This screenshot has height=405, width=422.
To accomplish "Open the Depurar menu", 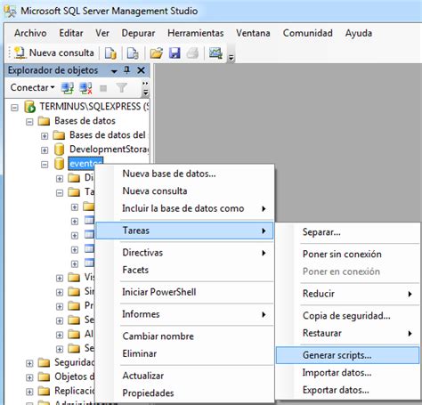I will click(138, 33).
